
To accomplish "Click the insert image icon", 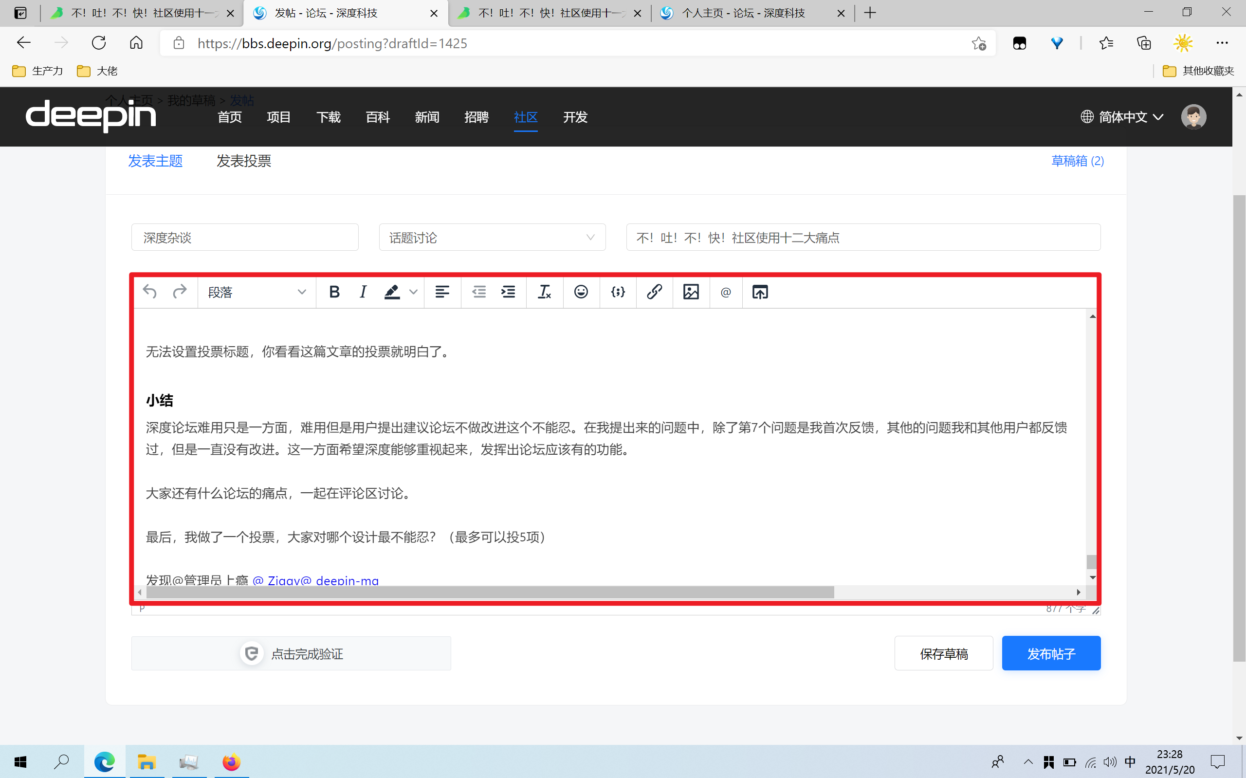I will 691,292.
